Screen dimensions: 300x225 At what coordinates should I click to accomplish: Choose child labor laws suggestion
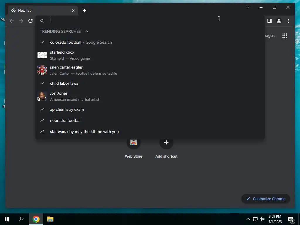coord(150,83)
